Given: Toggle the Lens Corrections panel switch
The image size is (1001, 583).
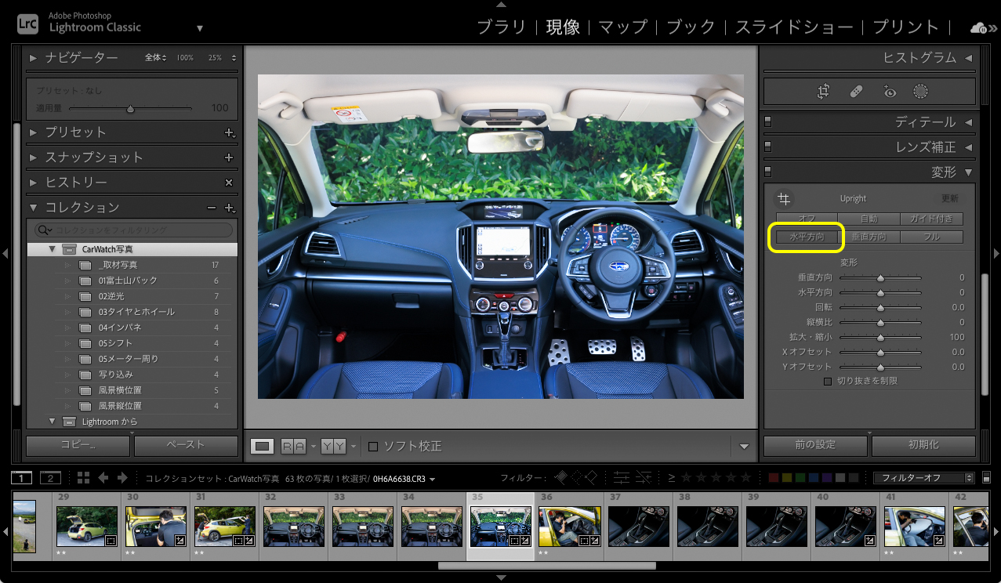Looking at the screenshot, I should pyautogui.click(x=768, y=147).
